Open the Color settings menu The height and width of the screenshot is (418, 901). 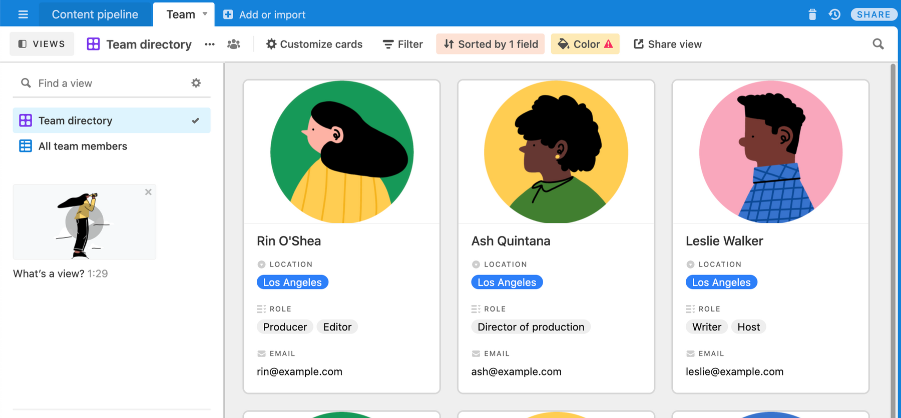coord(585,44)
